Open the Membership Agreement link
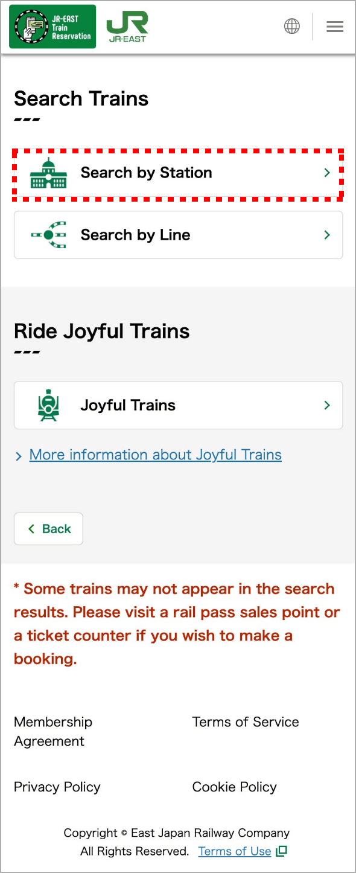The height and width of the screenshot is (873, 356). pos(53,731)
